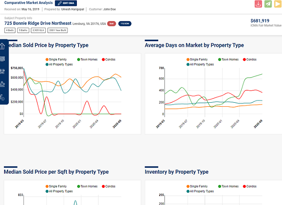
Task: Click the Average Days on Market by Property Type heading
Action: (x=194, y=45)
